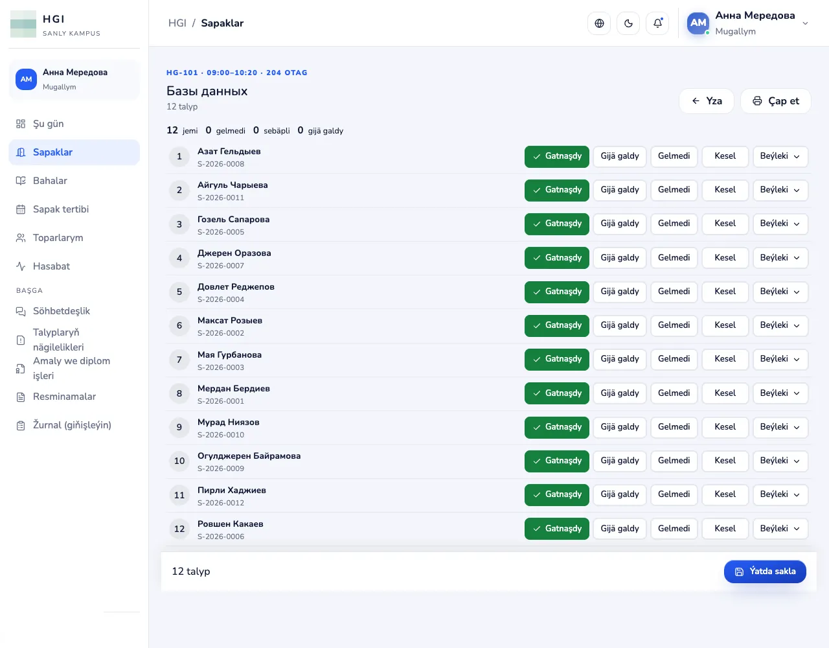Mark Ровшен Какаев as Kesel
829x648 pixels.
coord(725,529)
